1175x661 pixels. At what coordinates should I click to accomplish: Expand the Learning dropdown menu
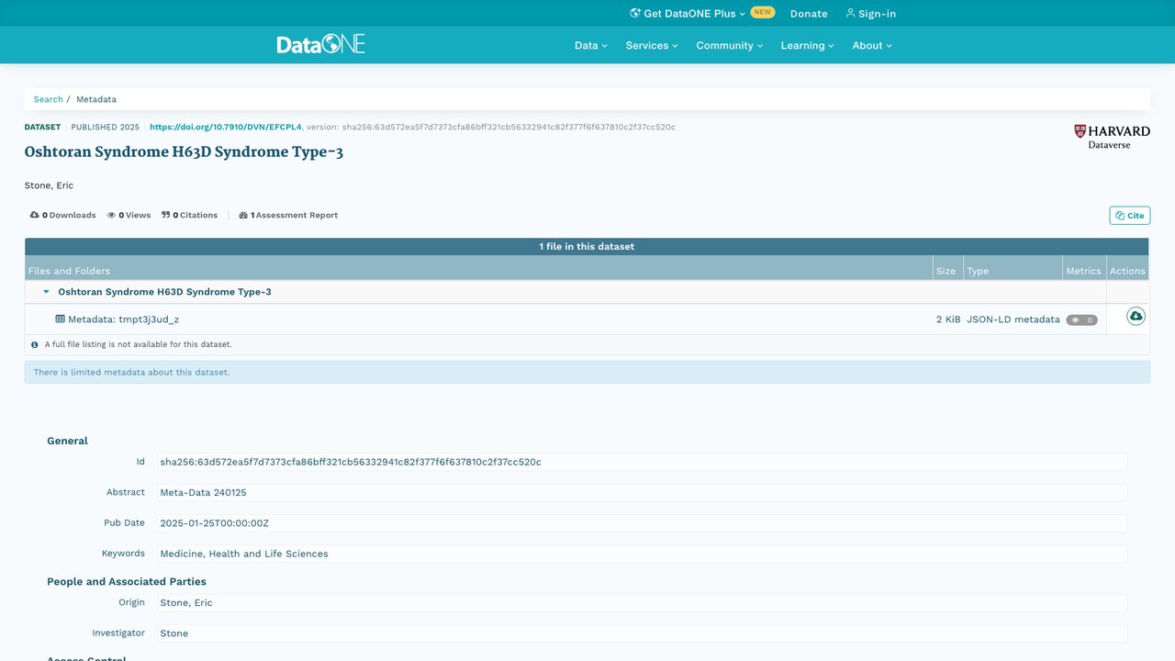[x=808, y=45]
